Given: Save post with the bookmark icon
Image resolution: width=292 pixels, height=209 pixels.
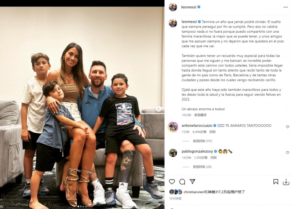Looking at the screenshot, I should point(276,182).
